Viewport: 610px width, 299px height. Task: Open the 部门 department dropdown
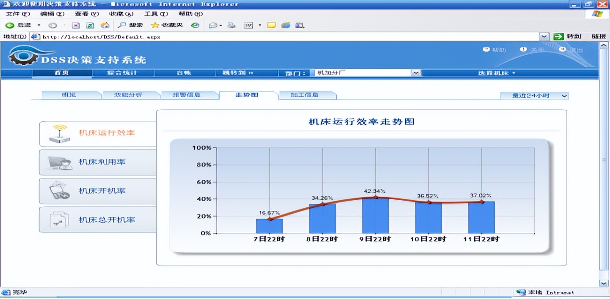(x=415, y=72)
